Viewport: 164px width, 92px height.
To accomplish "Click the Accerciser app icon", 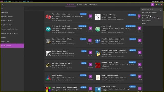I will (48, 17).
